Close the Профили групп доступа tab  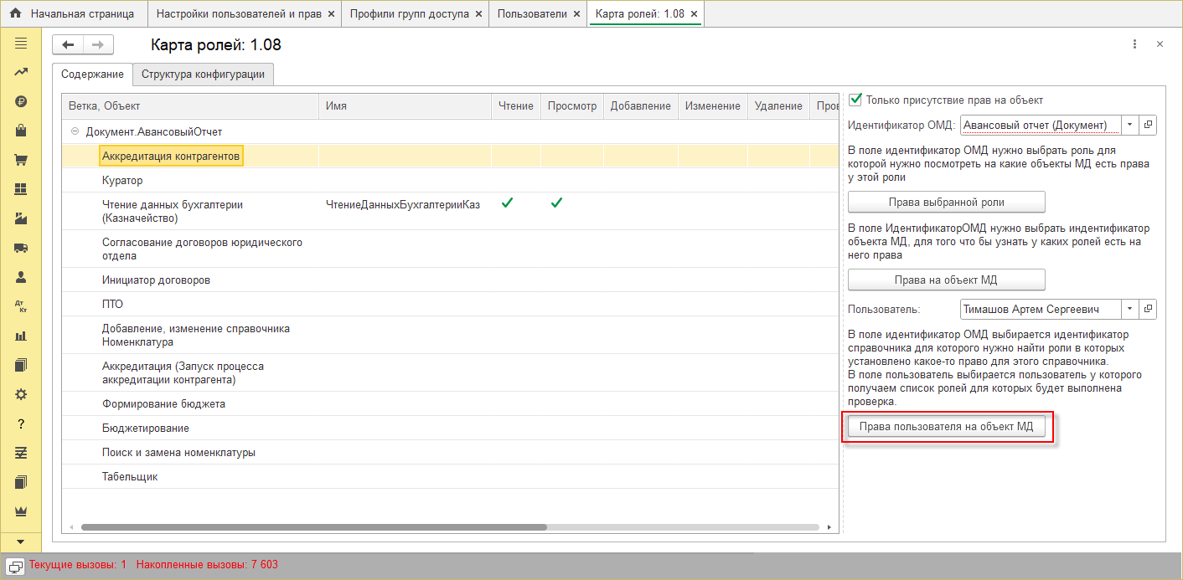(x=478, y=14)
